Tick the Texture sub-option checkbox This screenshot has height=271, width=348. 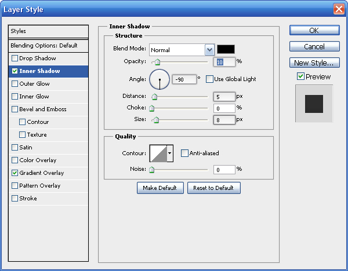point(22,135)
